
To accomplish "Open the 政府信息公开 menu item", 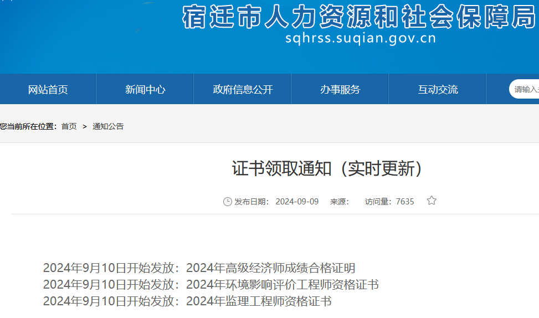I will (x=243, y=89).
